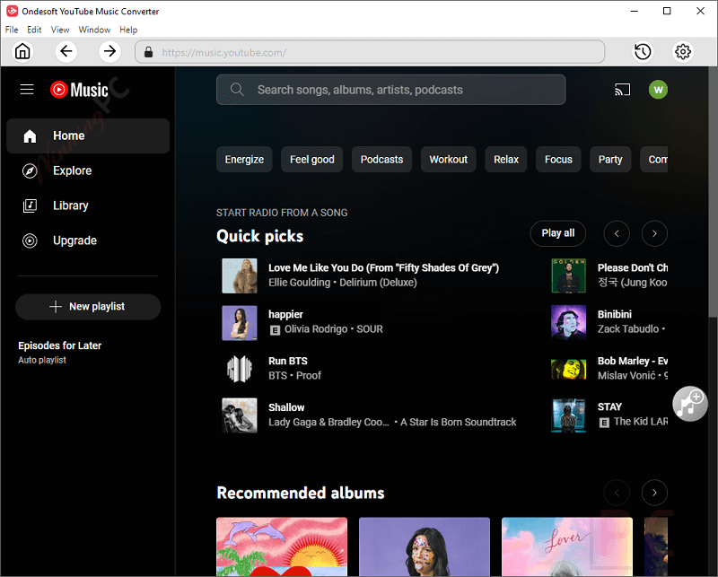
Task: Select the Feel good mood chip
Action: pyautogui.click(x=311, y=160)
